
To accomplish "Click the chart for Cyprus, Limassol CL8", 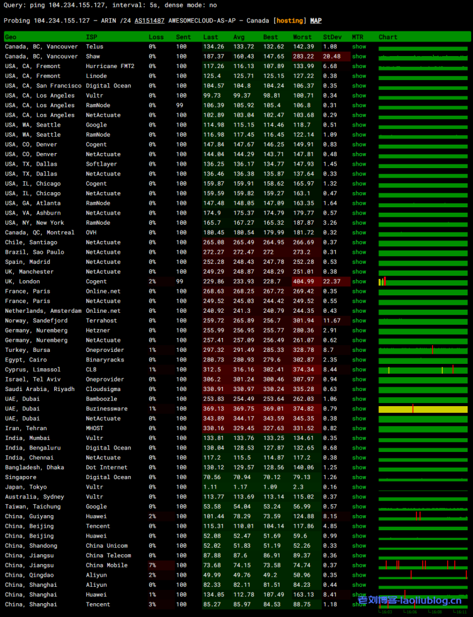I will click(423, 370).
